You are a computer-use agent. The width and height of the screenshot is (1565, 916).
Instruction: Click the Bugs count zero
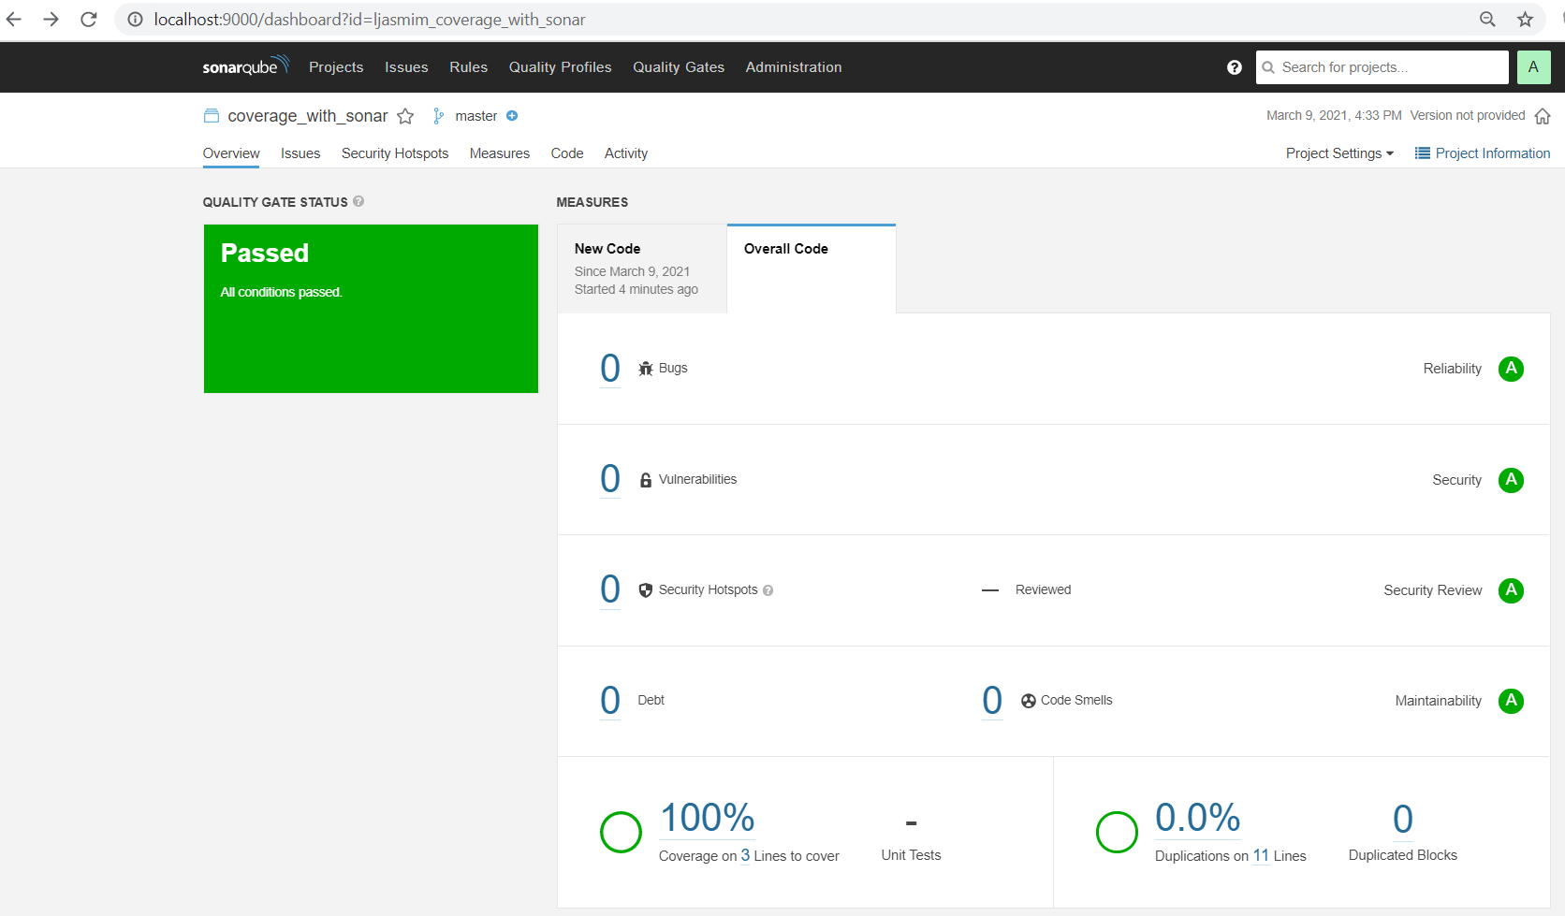click(x=610, y=369)
